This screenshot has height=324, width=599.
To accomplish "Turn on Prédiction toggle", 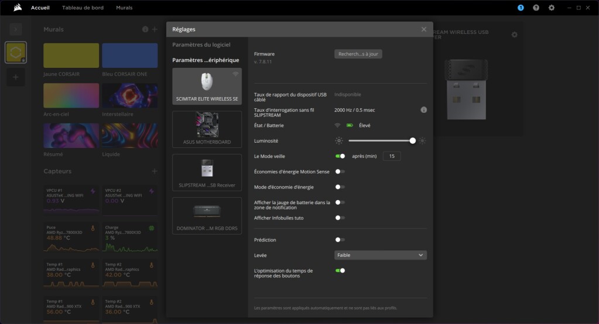I will [x=340, y=240].
